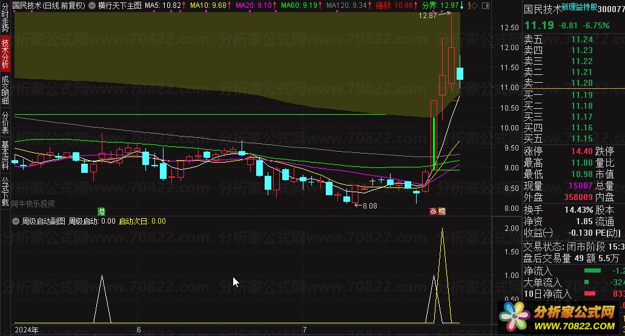Click the 买四 price 11.16
This screenshot has height=336, width=625.
click(x=582, y=128)
